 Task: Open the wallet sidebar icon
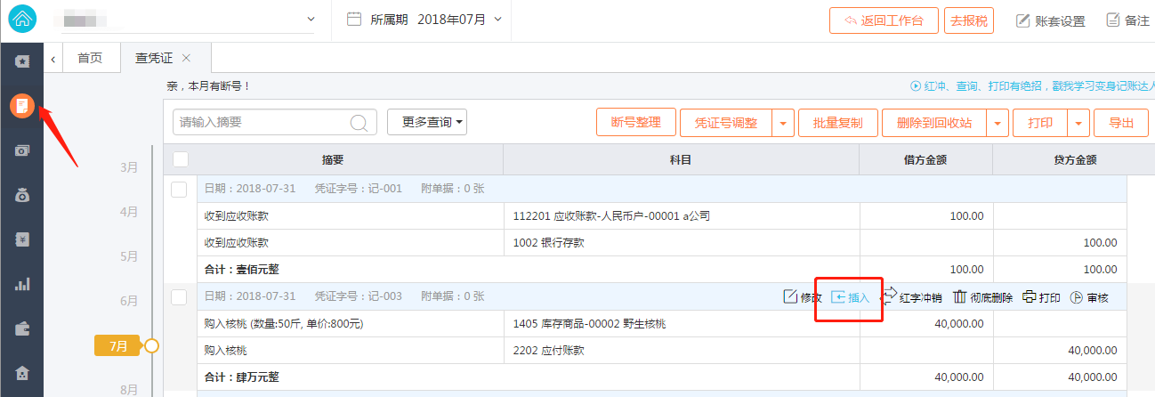22,328
